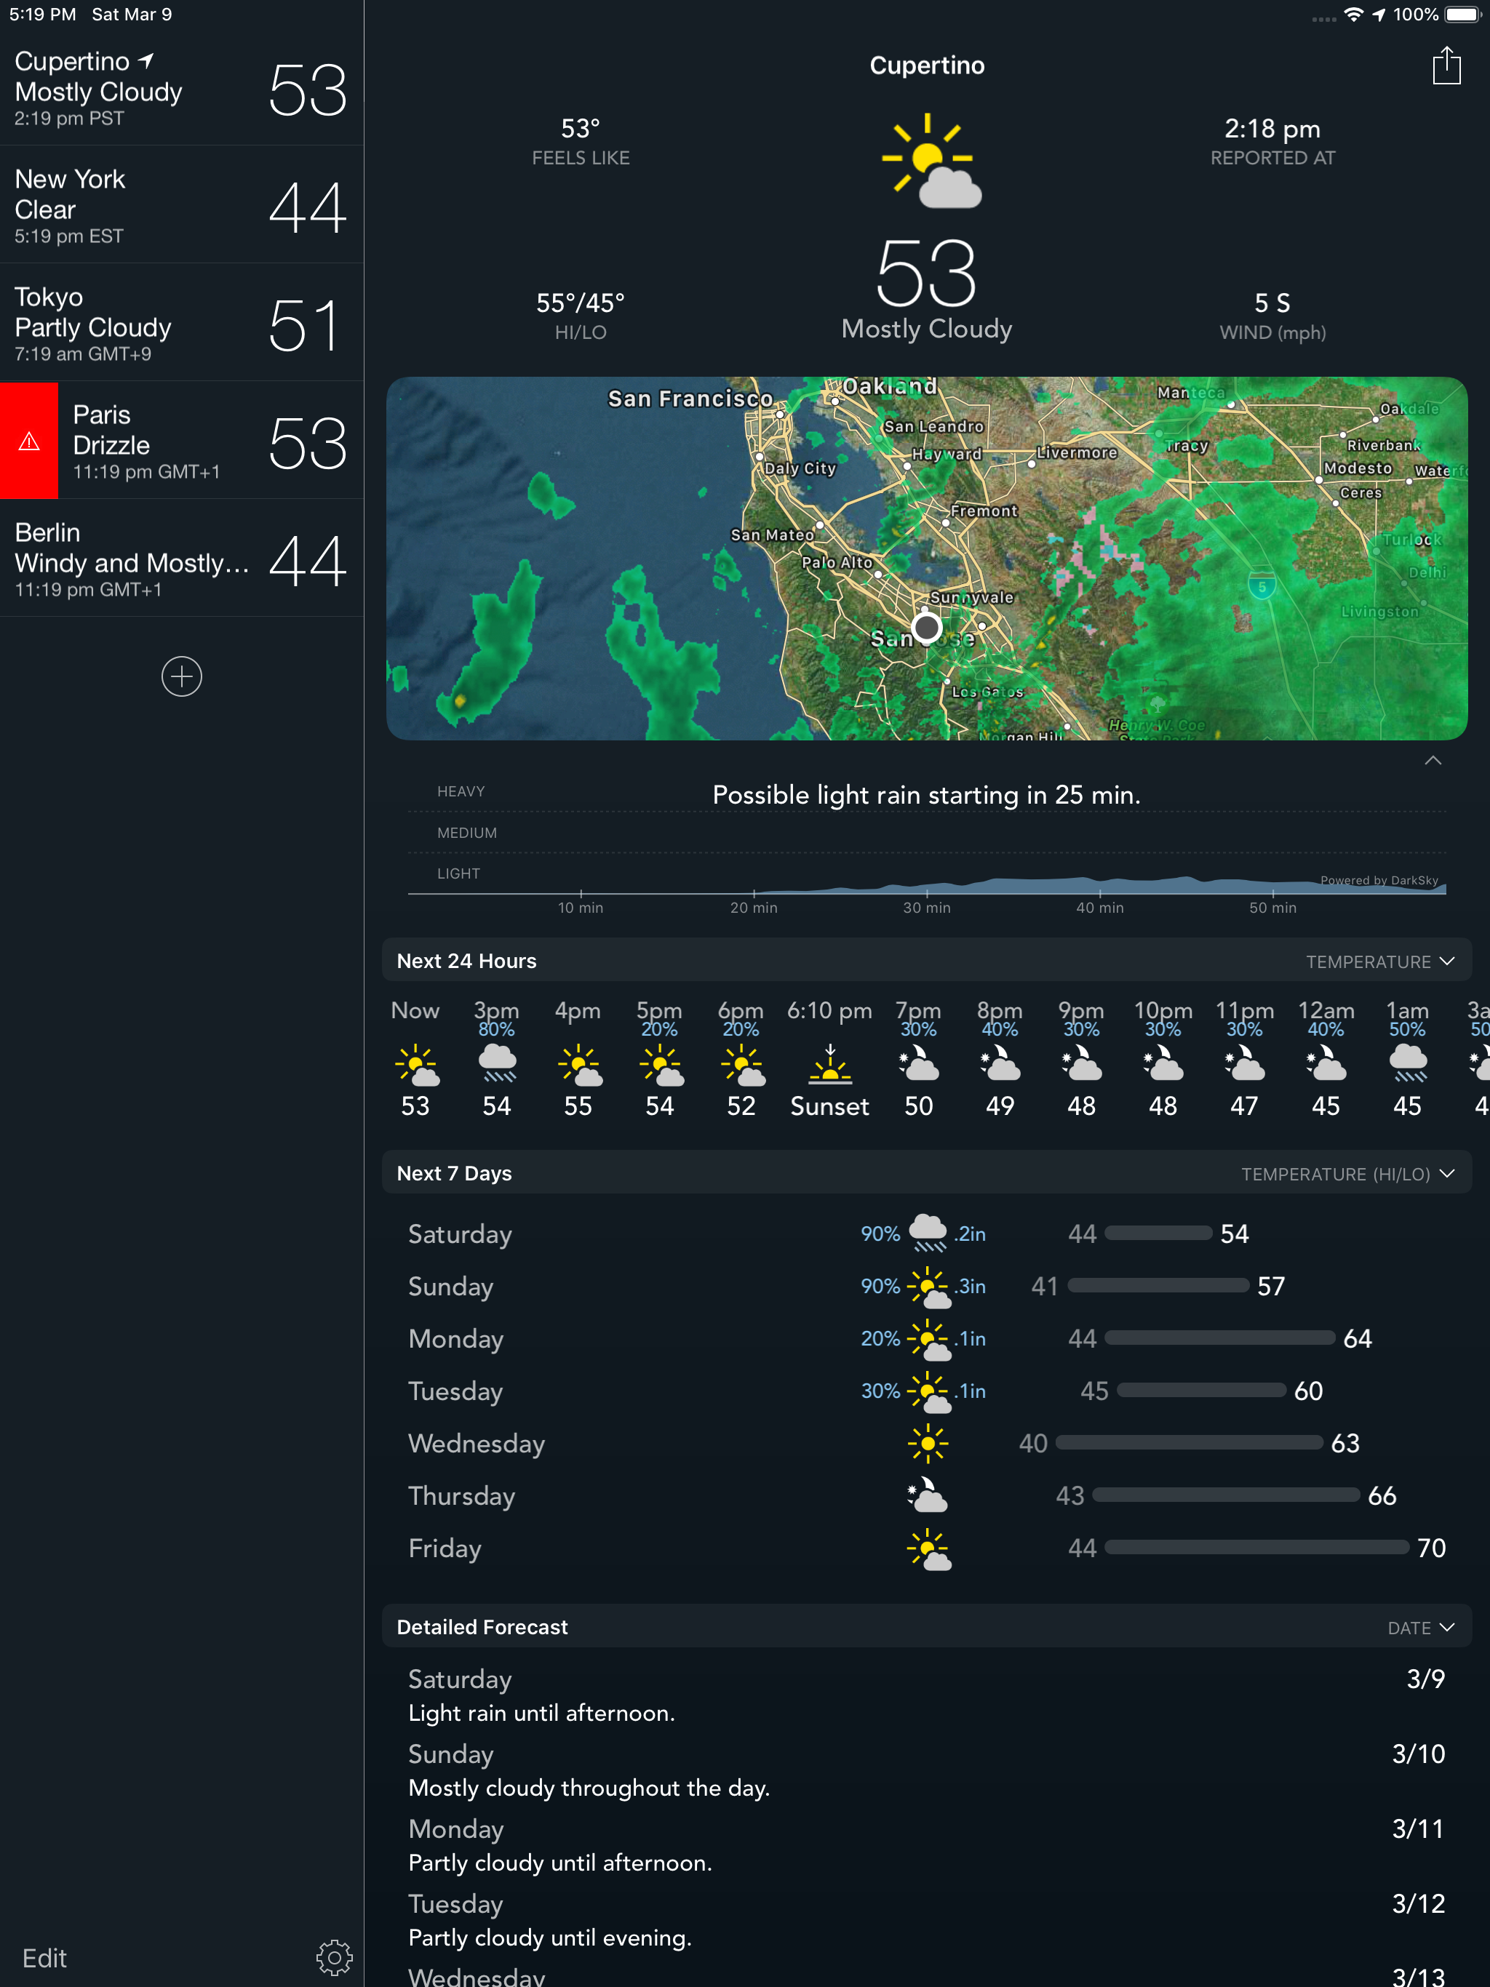This screenshot has height=1987, width=1490.
Task: Tap the current location marker on radar
Action: coord(927,627)
